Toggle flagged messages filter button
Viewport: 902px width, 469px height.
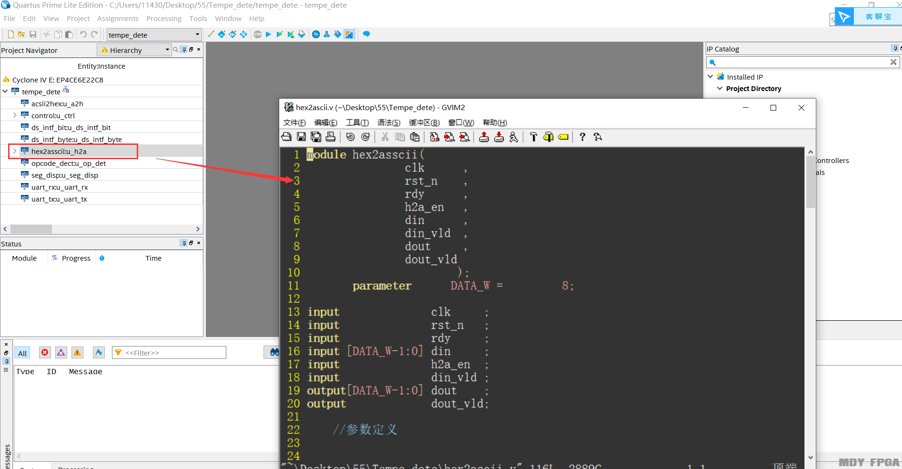point(99,352)
